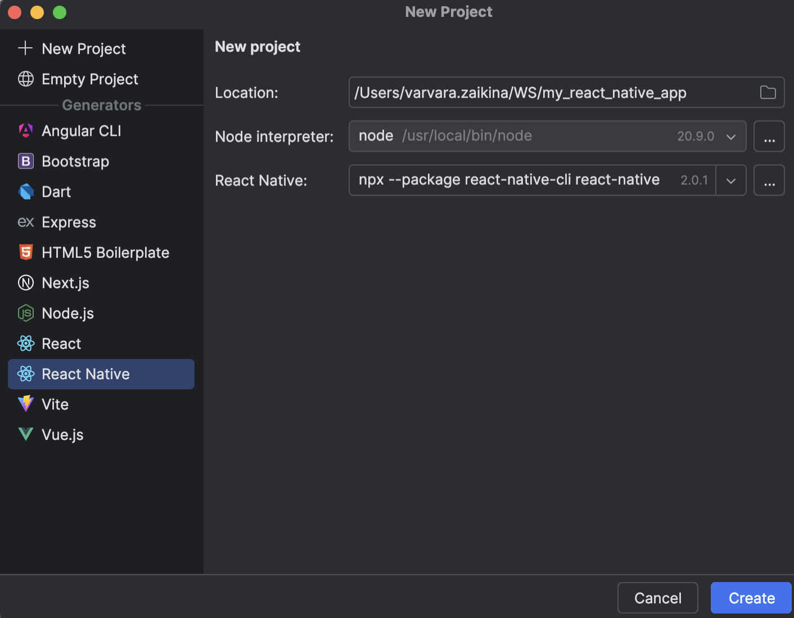Cancel the new project dialog

point(657,598)
